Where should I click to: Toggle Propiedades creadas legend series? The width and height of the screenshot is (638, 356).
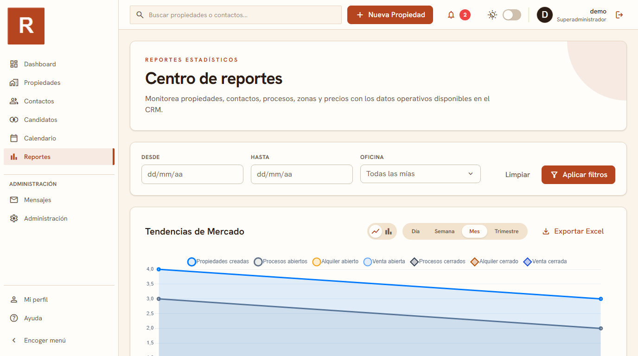tap(218, 261)
